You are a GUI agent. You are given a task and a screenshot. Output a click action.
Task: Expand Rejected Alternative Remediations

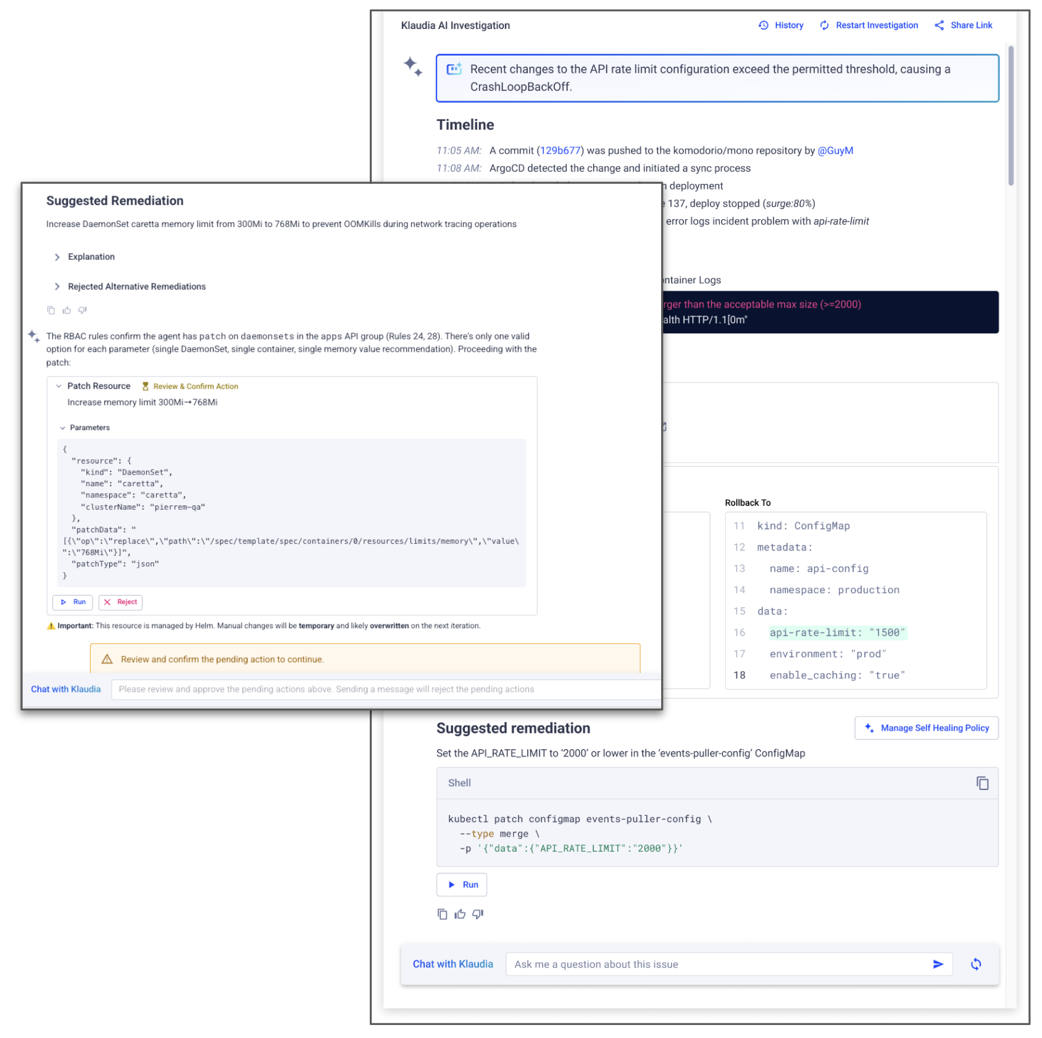coord(130,286)
